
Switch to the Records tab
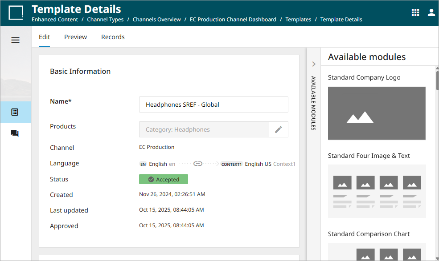click(113, 37)
